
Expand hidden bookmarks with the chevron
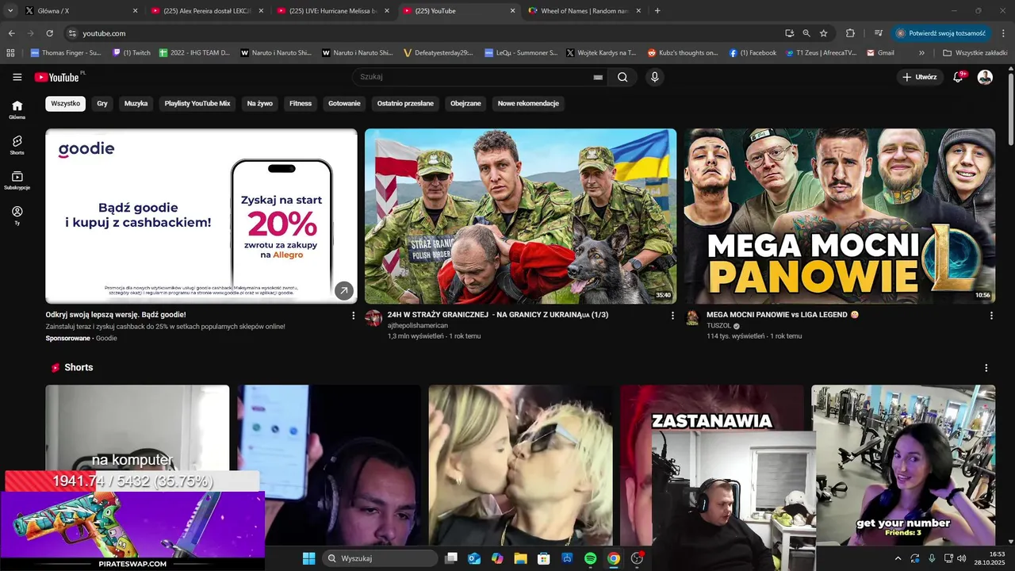(x=921, y=53)
